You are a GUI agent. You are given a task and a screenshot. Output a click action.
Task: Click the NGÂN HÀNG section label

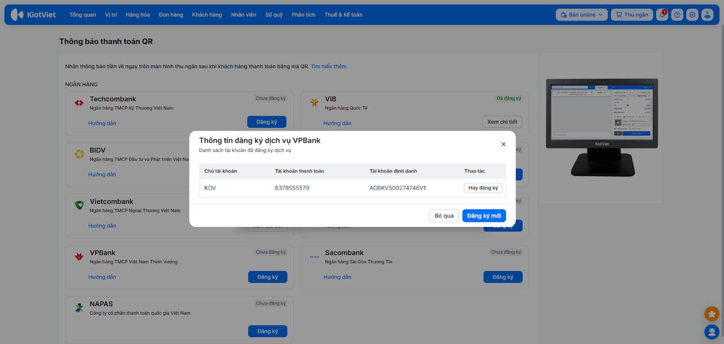(x=81, y=85)
